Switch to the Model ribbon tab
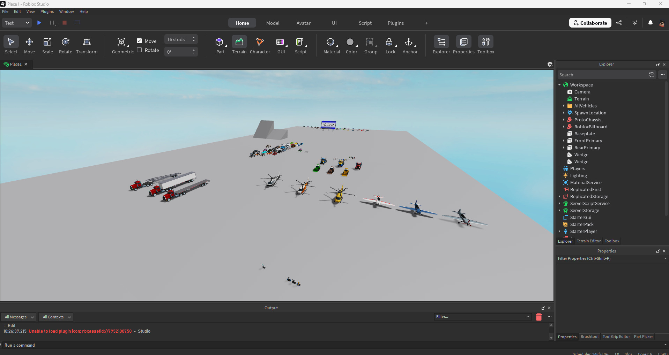 (273, 23)
